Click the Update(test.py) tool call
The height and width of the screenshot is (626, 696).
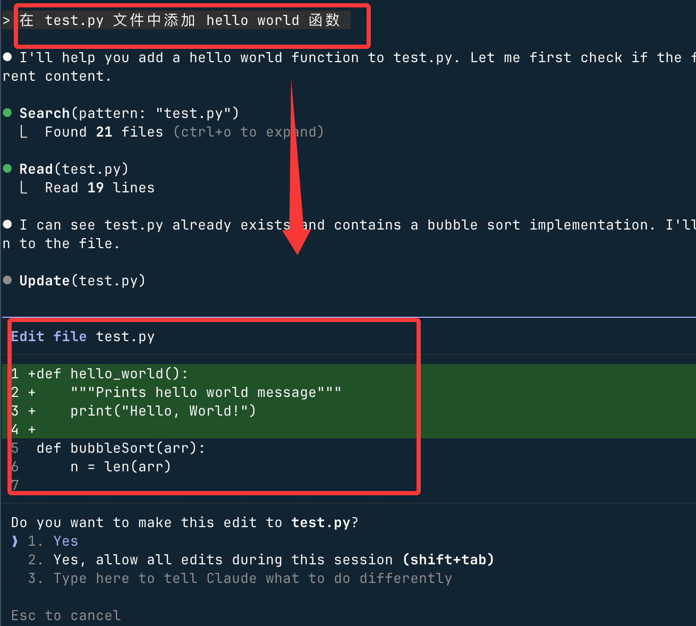(x=82, y=280)
